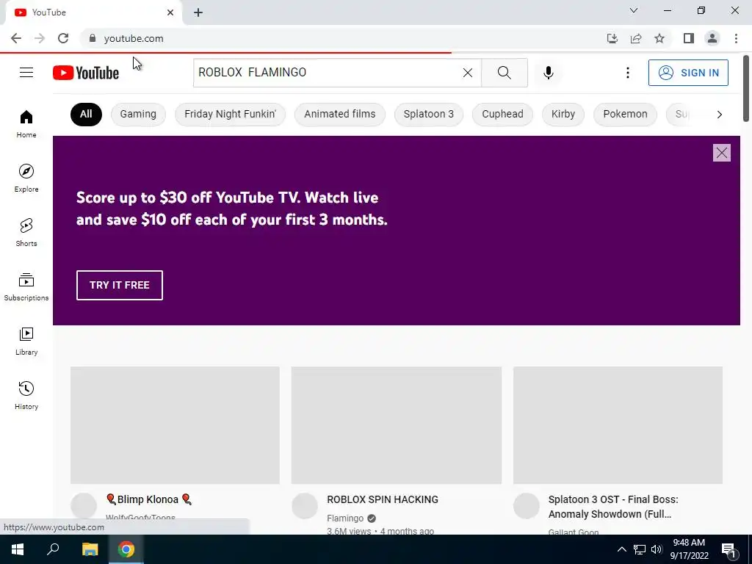752x564 pixels.
Task: Click the Splatoon 3 OST channel avatar
Action: (x=526, y=505)
